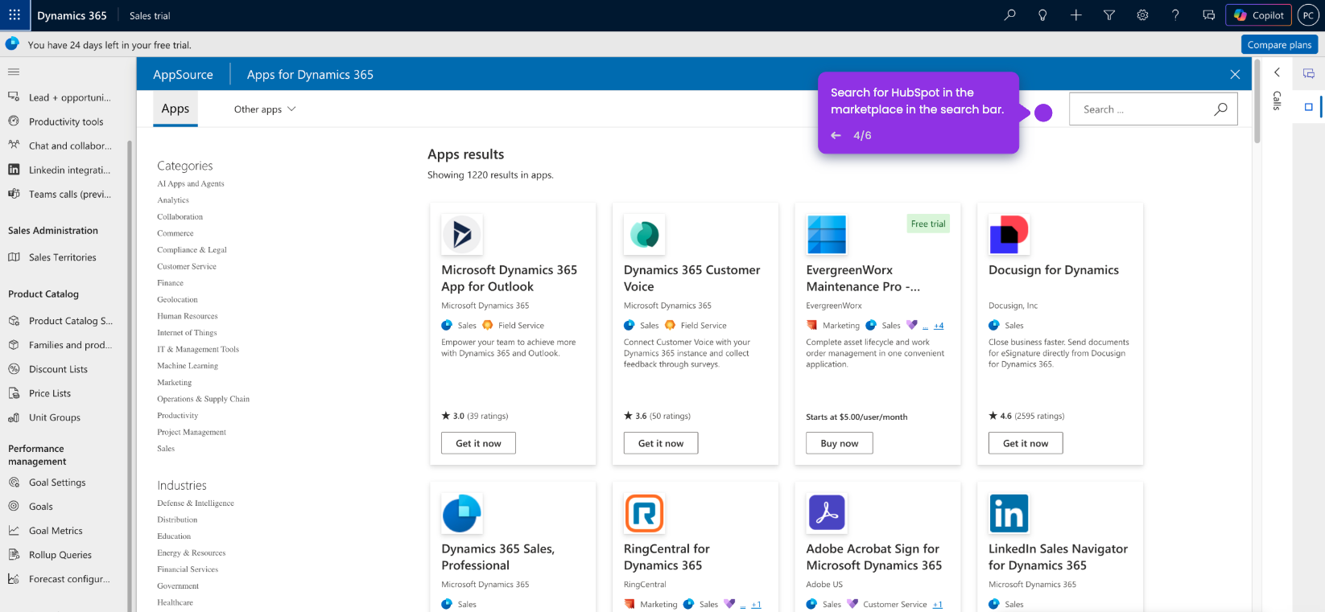Open the top bar search magnifier icon

[x=1009, y=15]
